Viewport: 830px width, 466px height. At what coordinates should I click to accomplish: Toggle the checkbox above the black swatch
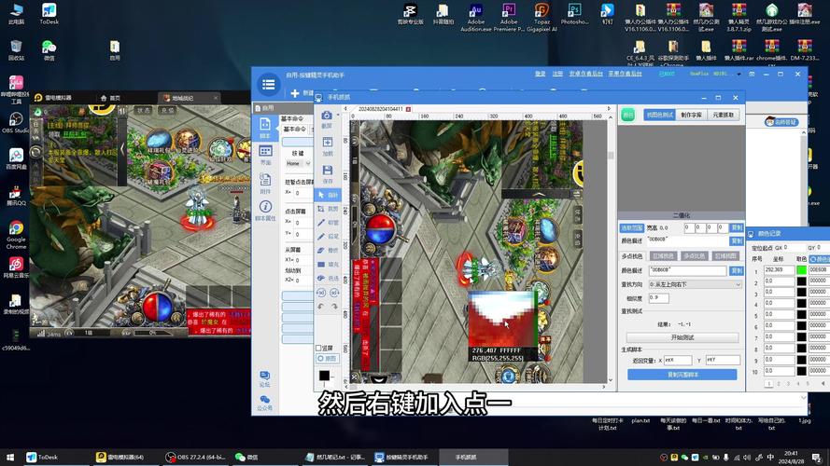tap(318, 347)
